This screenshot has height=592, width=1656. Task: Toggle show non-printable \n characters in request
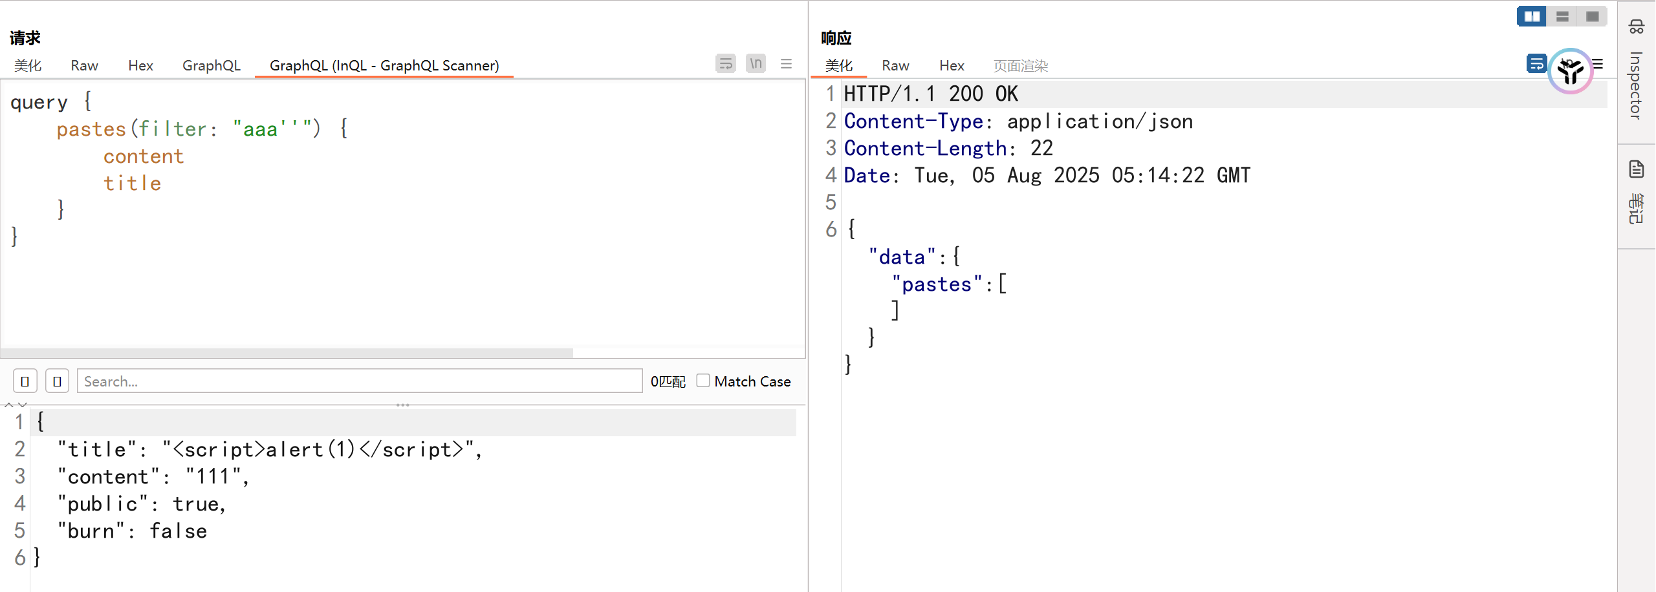pos(756,63)
